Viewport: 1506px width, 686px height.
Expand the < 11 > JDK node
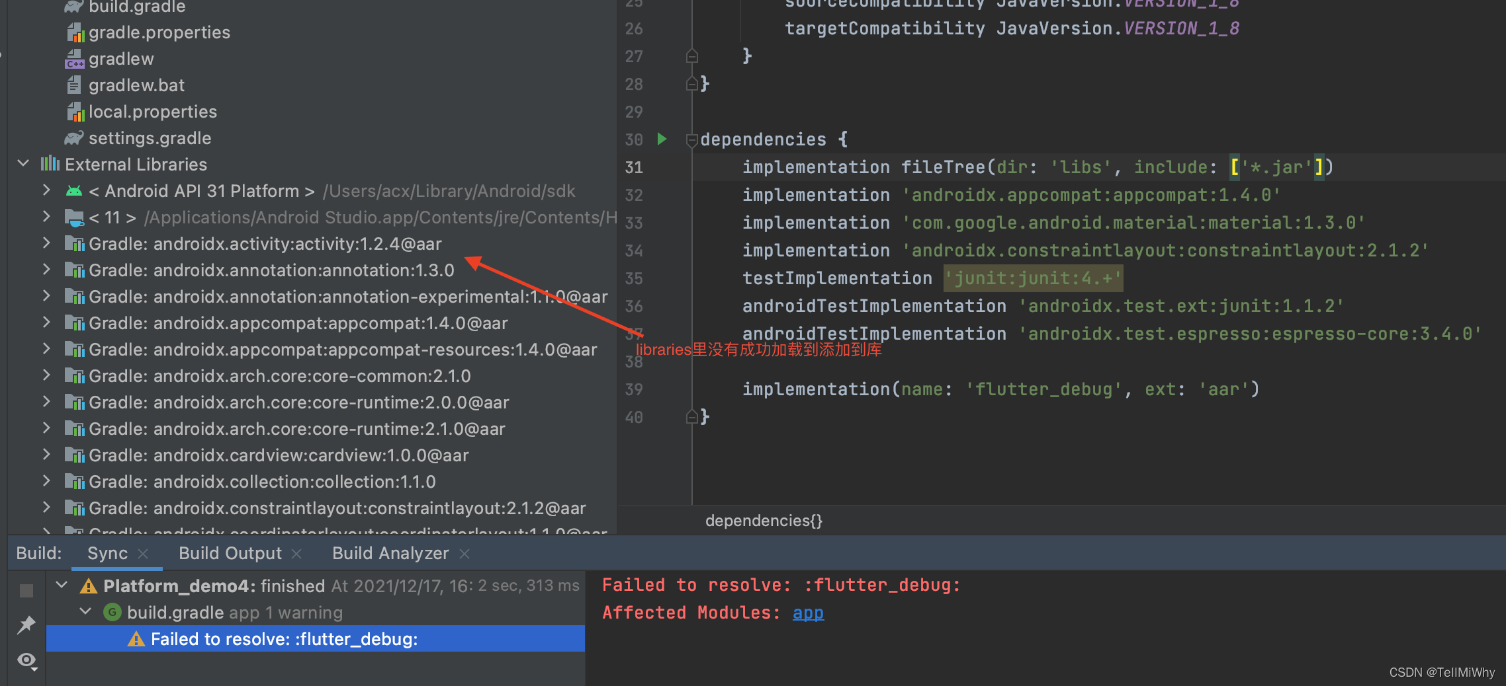46,216
